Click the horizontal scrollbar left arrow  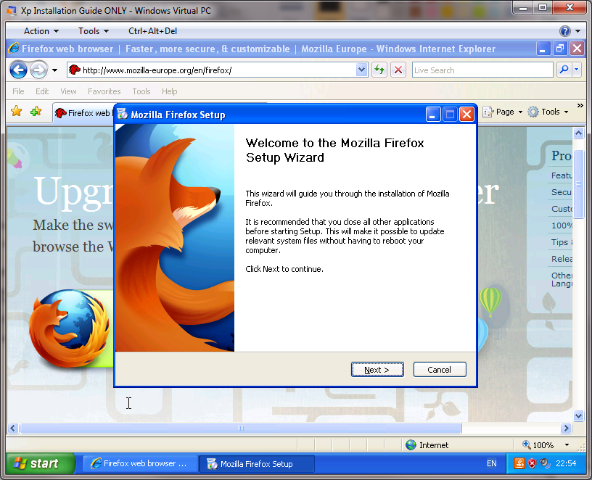pos(13,428)
